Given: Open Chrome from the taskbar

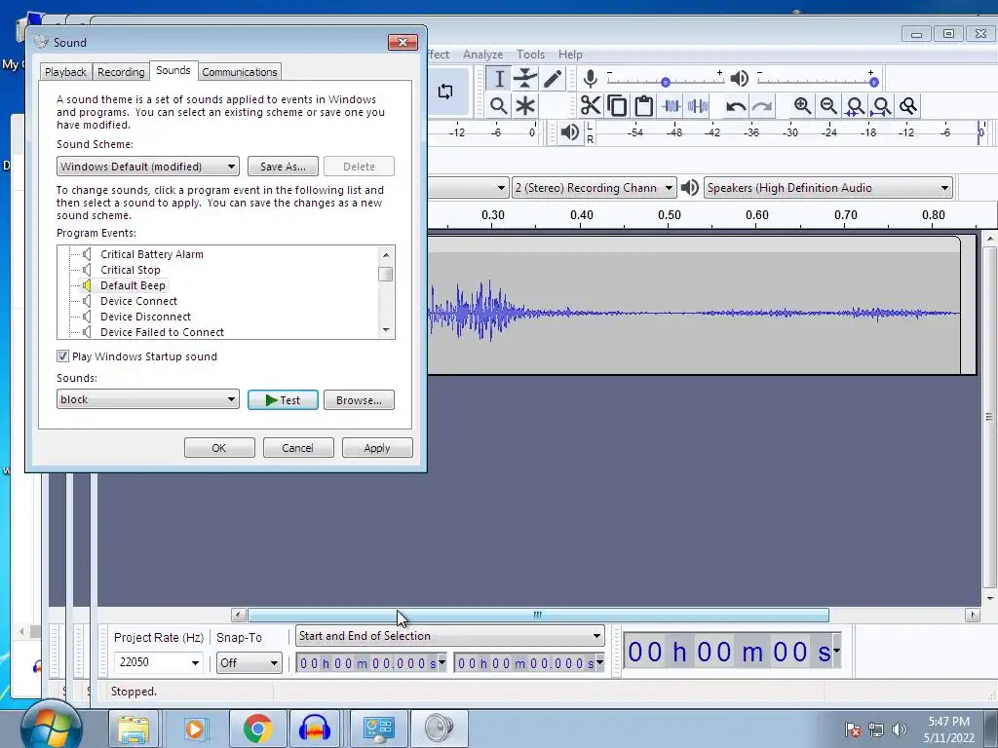Looking at the screenshot, I should [x=257, y=729].
